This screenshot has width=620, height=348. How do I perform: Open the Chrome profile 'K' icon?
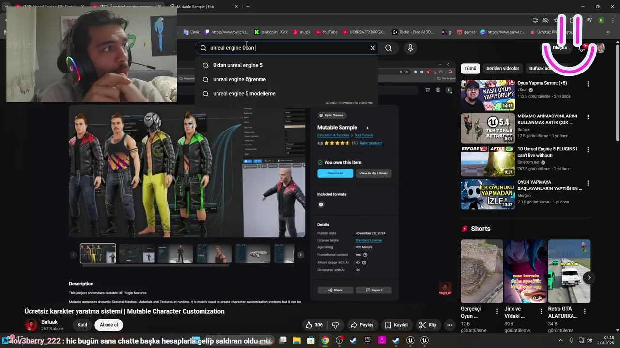(x=601, y=20)
